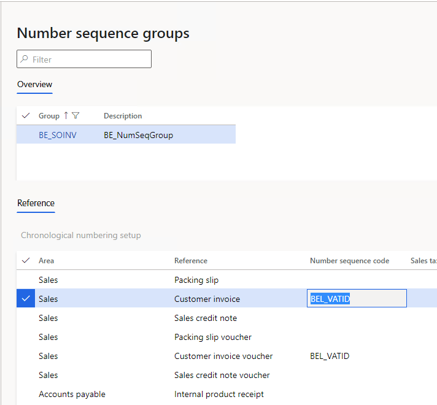The width and height of the screenshot is (437, 405).
Task: Open the Description column header options
Action: (123, 115)
